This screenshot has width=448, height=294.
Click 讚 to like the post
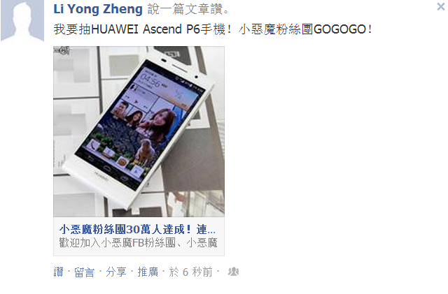click(x=58, y=272)
